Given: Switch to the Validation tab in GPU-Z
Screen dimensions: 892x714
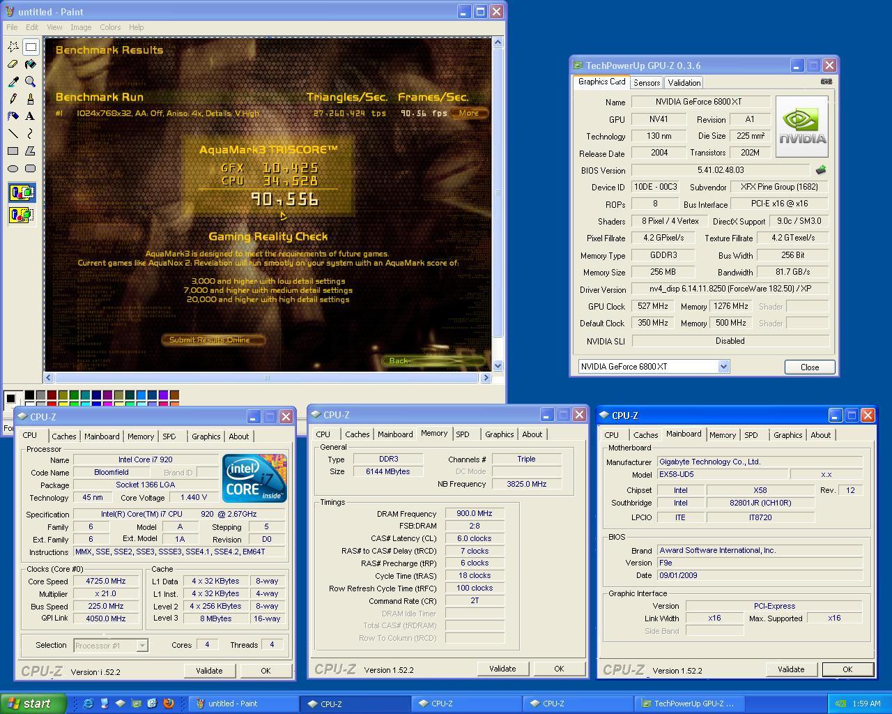Looking at the screenshot, I should [x=684, y=82].
